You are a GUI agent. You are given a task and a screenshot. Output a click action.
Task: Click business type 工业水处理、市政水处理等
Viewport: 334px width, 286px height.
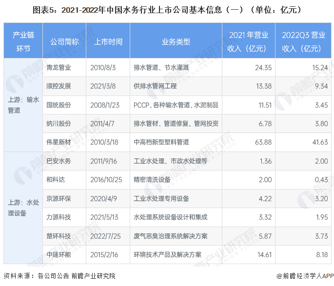point(170,161)
